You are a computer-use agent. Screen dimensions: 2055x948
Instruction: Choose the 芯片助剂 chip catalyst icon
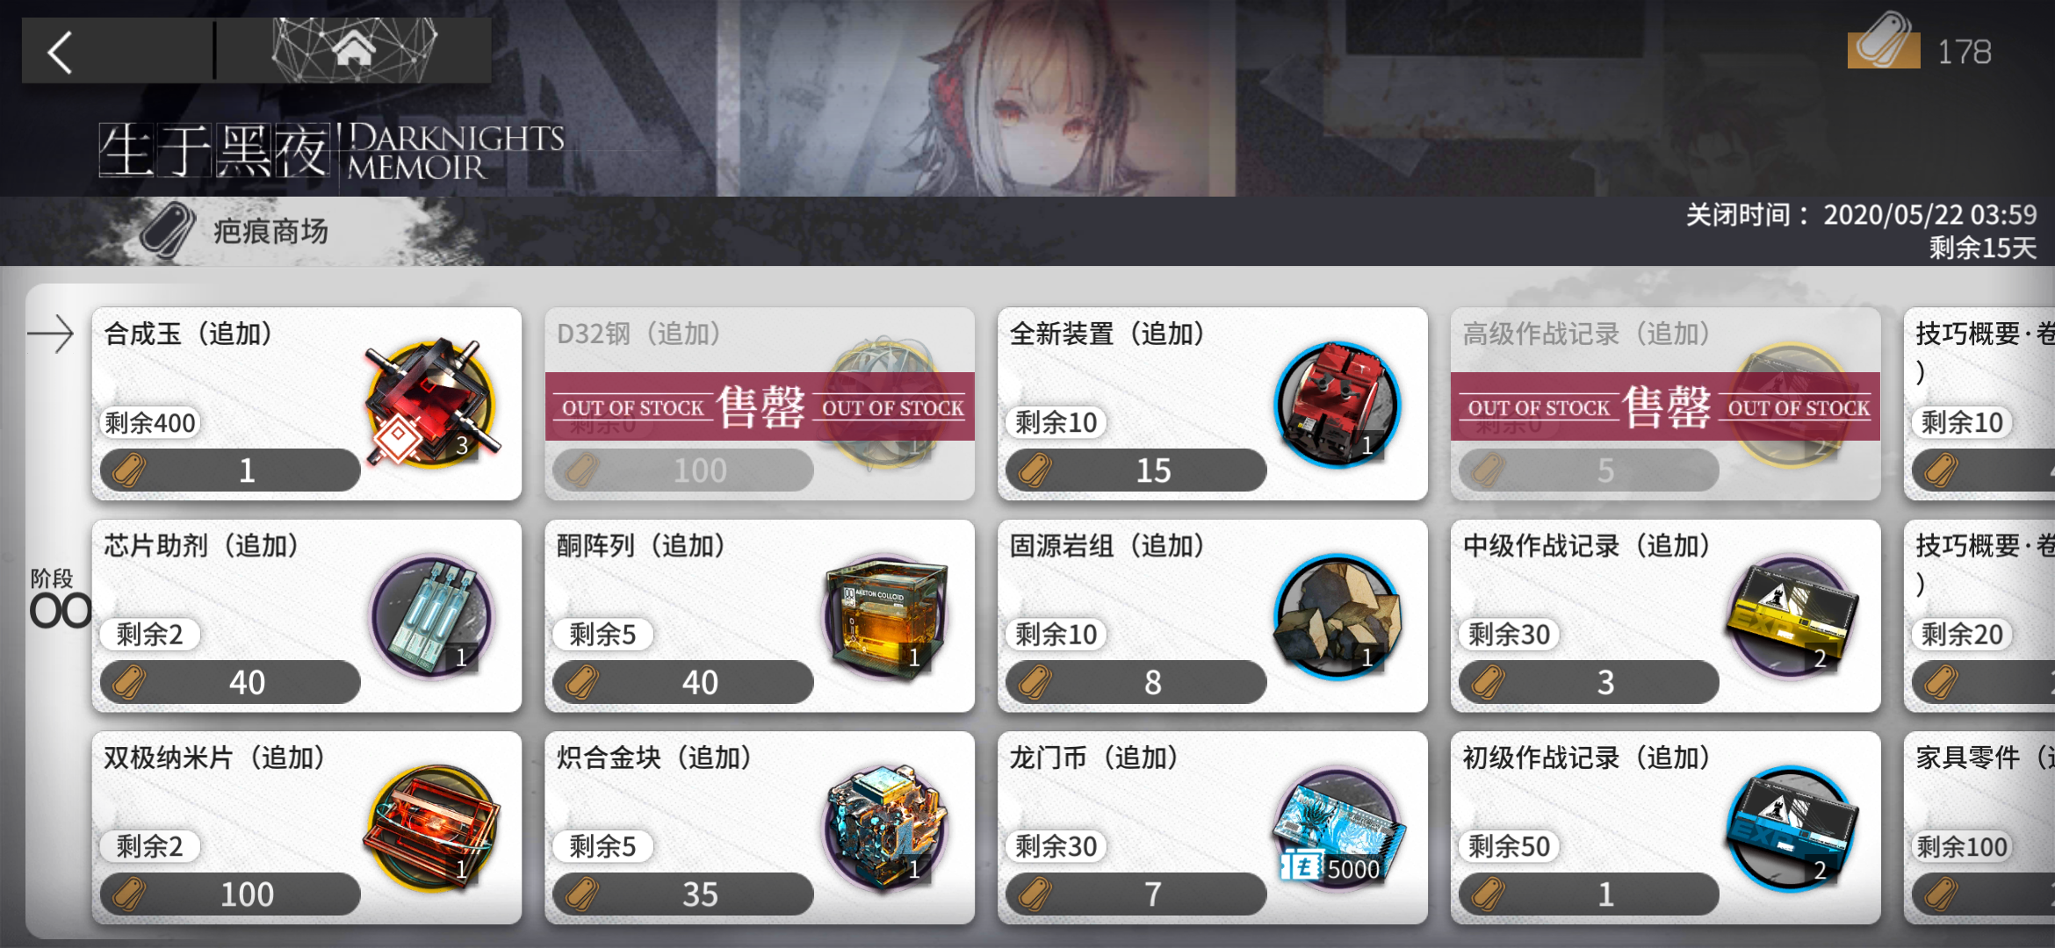coord(431,615)
